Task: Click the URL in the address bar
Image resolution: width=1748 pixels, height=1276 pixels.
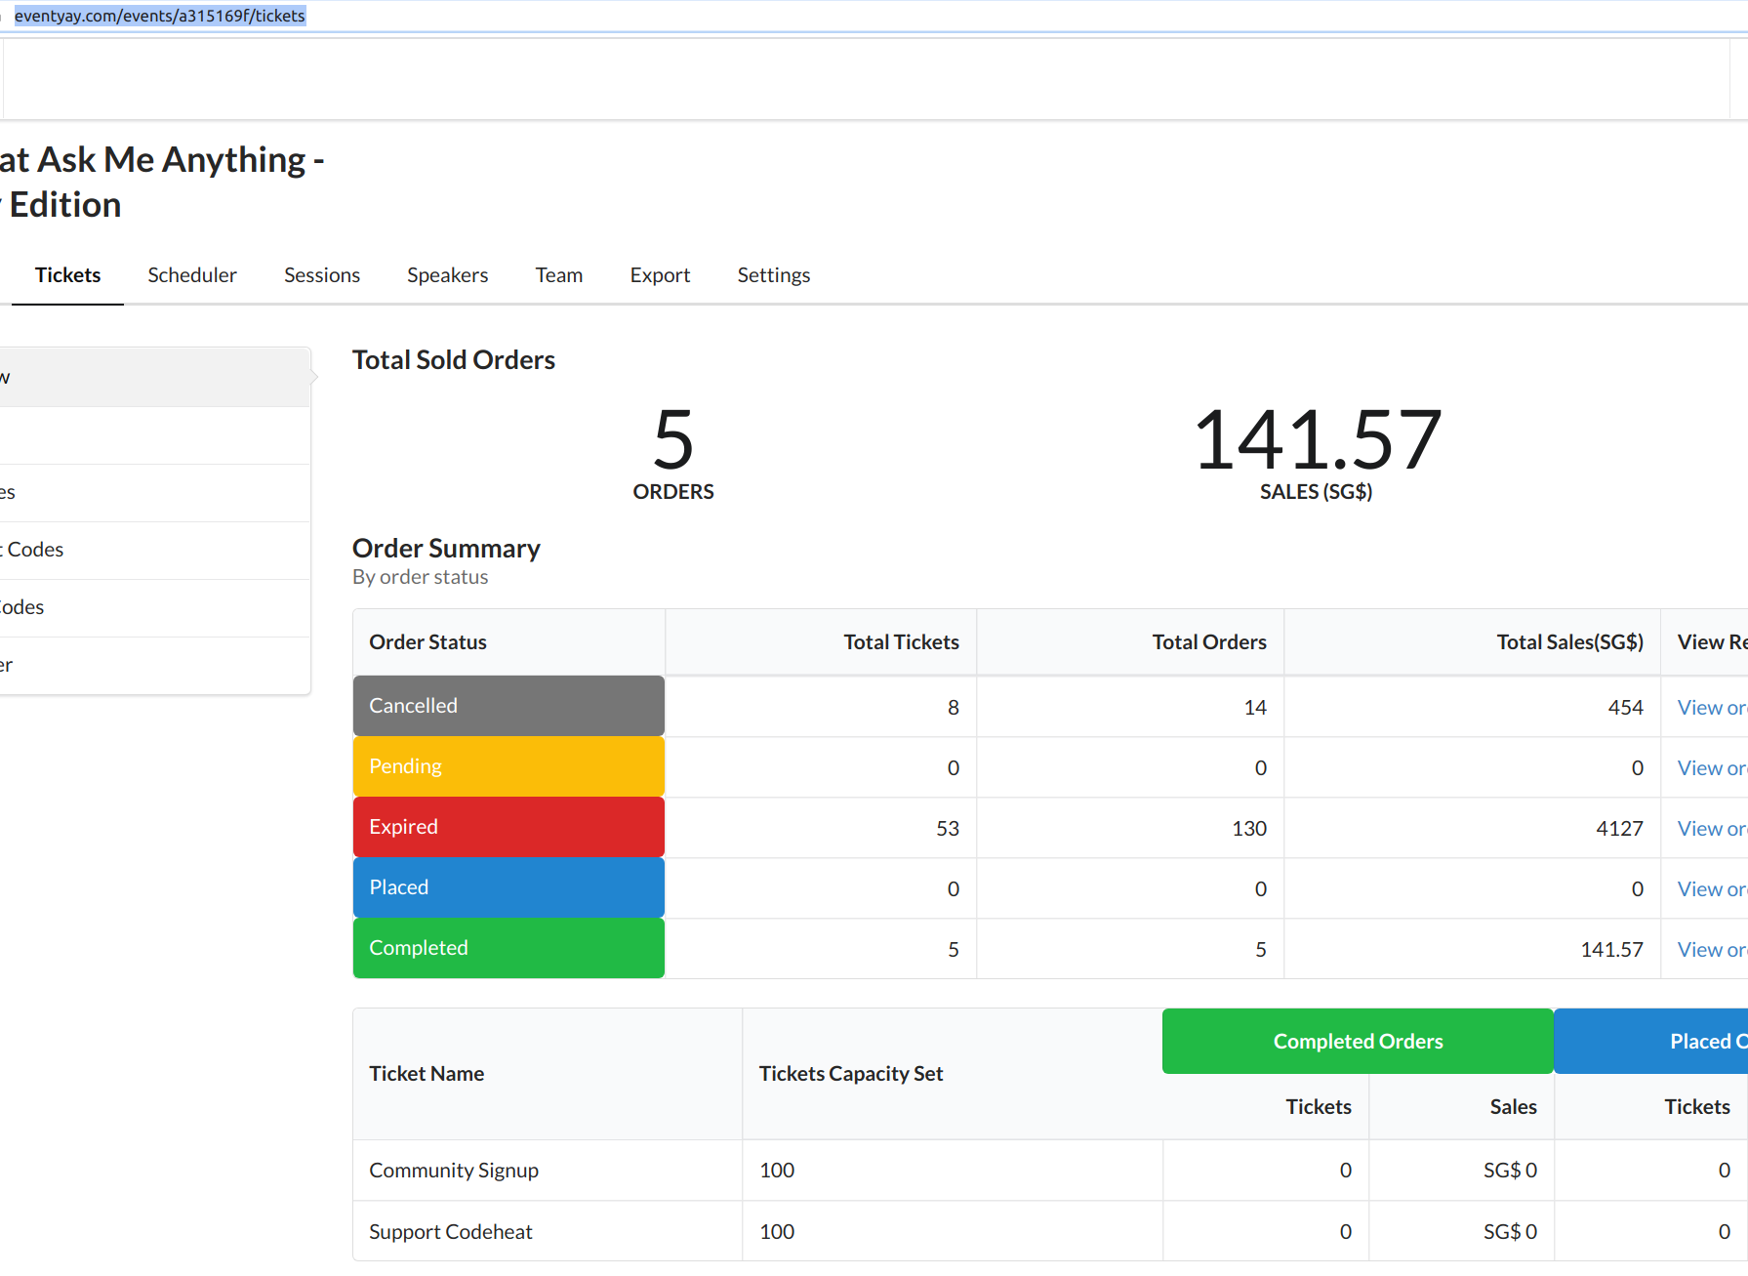Action: pyautogui.click(x=159, y=16)
